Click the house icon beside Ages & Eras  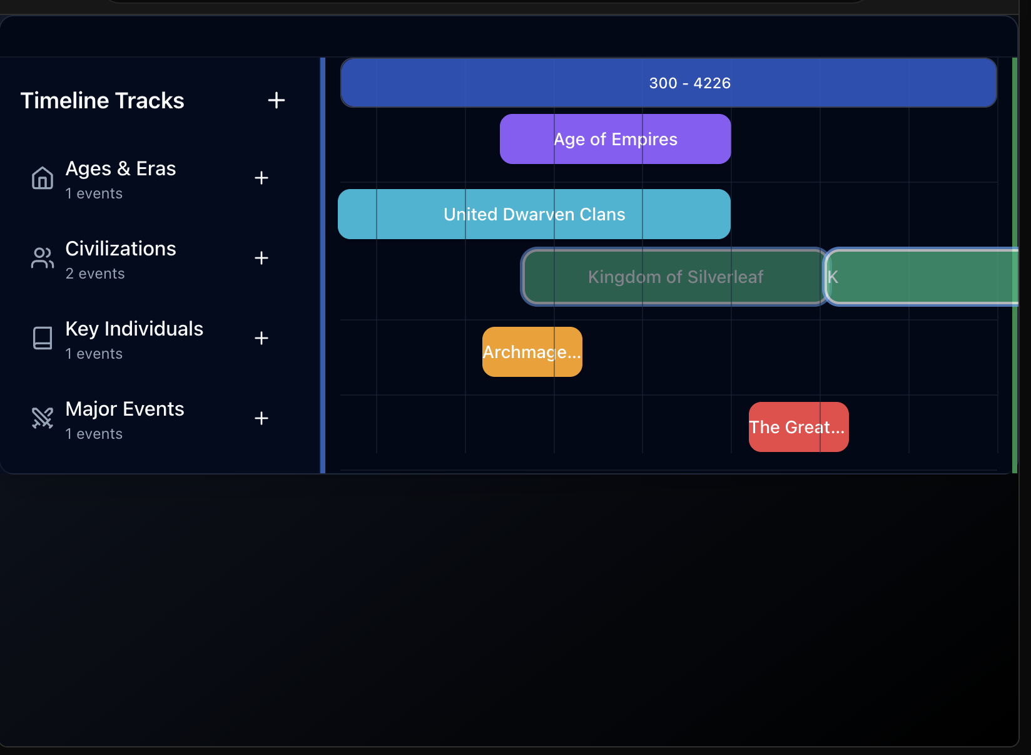point(43,178)
